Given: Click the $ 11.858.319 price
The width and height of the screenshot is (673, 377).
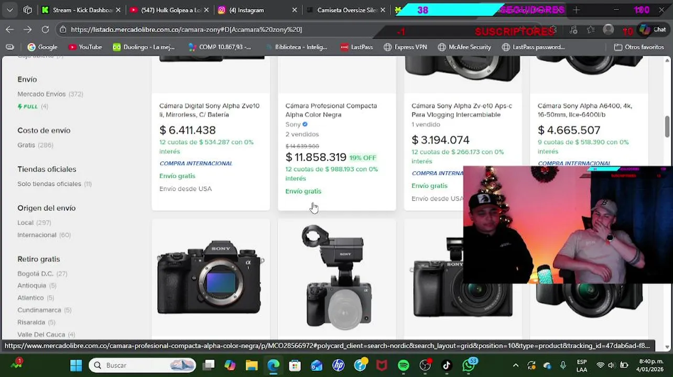Looking at the screenshot, I should tap(316, 157).
